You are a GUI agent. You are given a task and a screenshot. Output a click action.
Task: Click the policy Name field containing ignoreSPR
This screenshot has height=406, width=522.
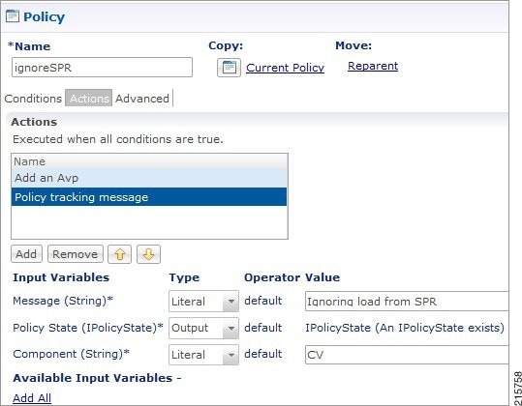(102, 68)
